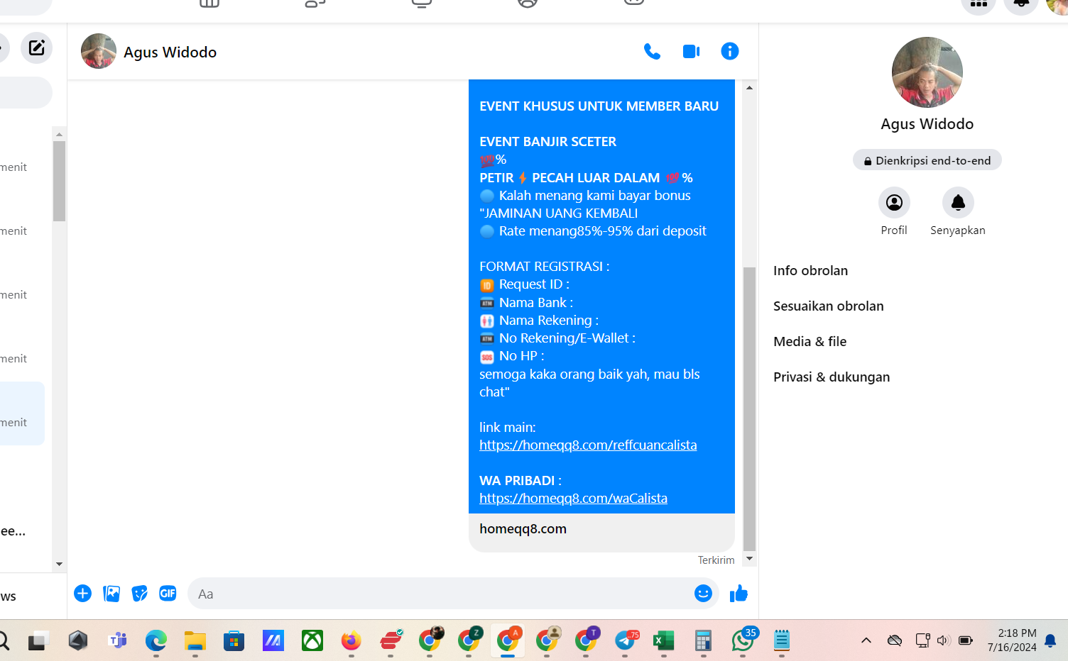Click the chat scrollbar up arrow
Screen dimensions: 1068x661
coord(749,87)
